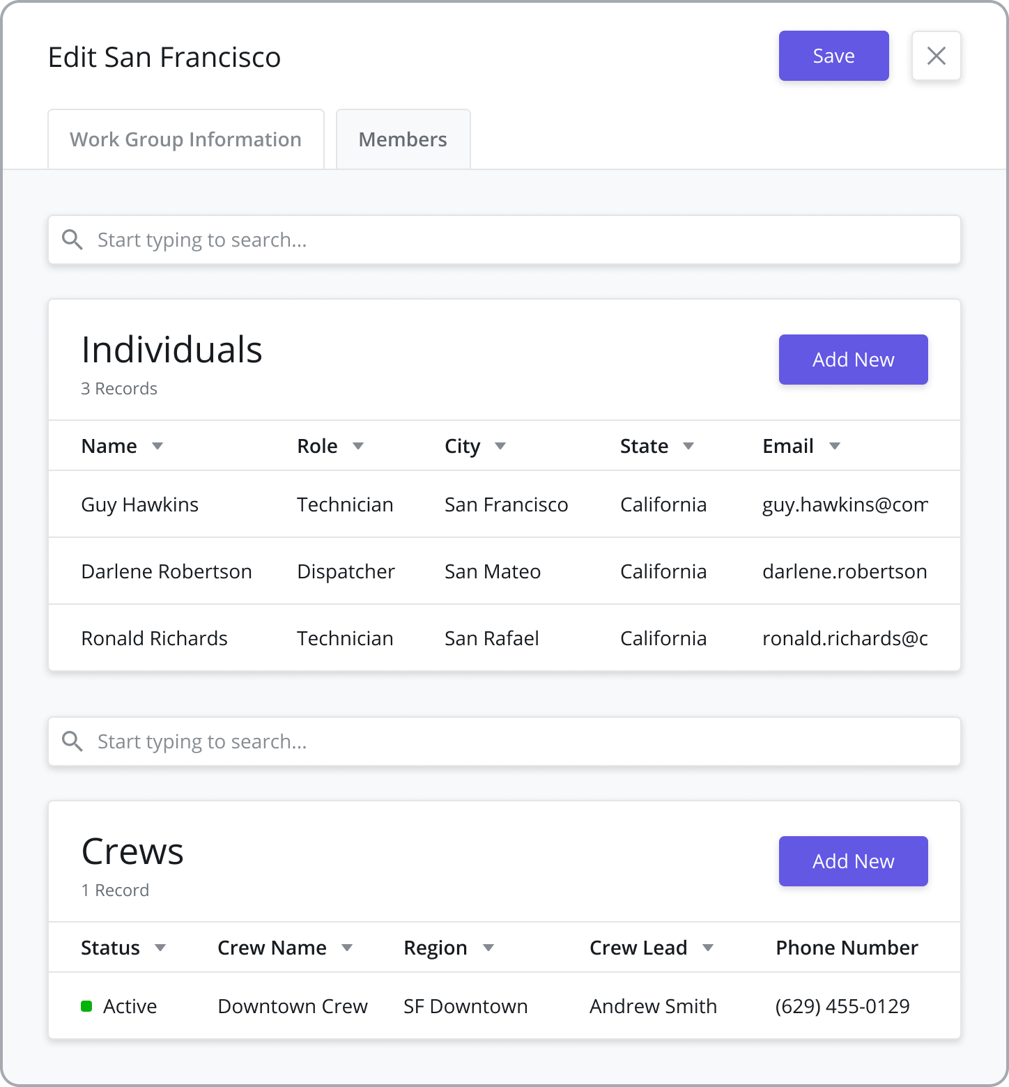
Task: Open the Status column dropdown in Crews
Action: (160, 948)
